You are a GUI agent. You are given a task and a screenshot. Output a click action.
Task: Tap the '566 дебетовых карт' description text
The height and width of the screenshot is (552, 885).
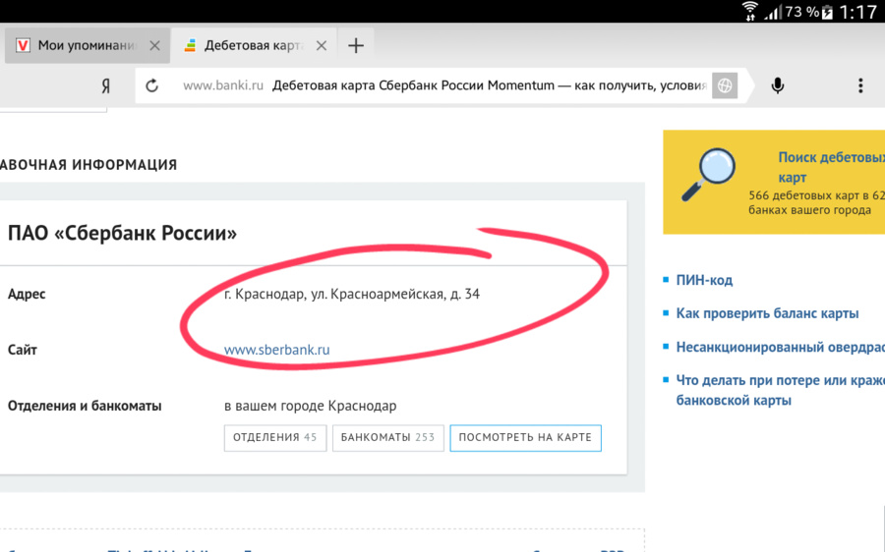[x=817, y=202]
